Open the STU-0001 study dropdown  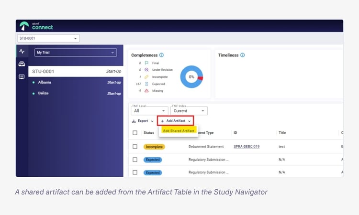point(48,38)
